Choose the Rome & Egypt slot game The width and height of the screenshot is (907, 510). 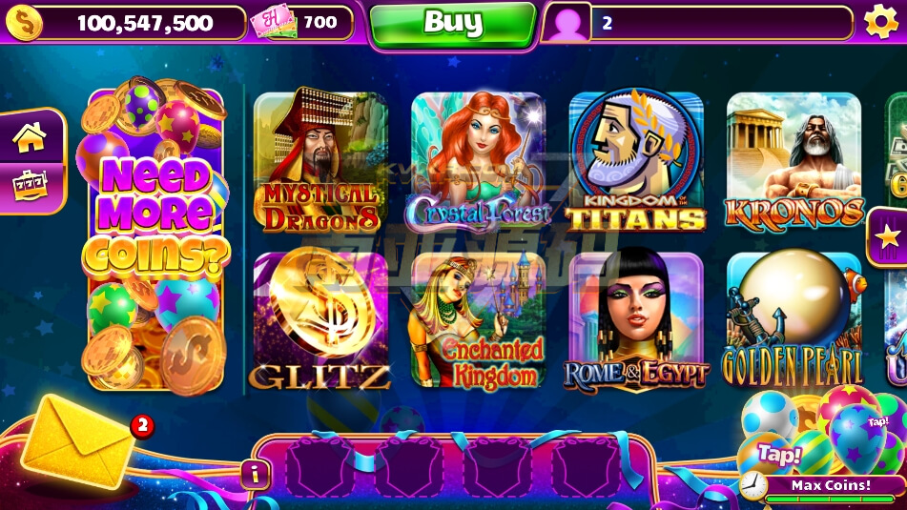636,319
